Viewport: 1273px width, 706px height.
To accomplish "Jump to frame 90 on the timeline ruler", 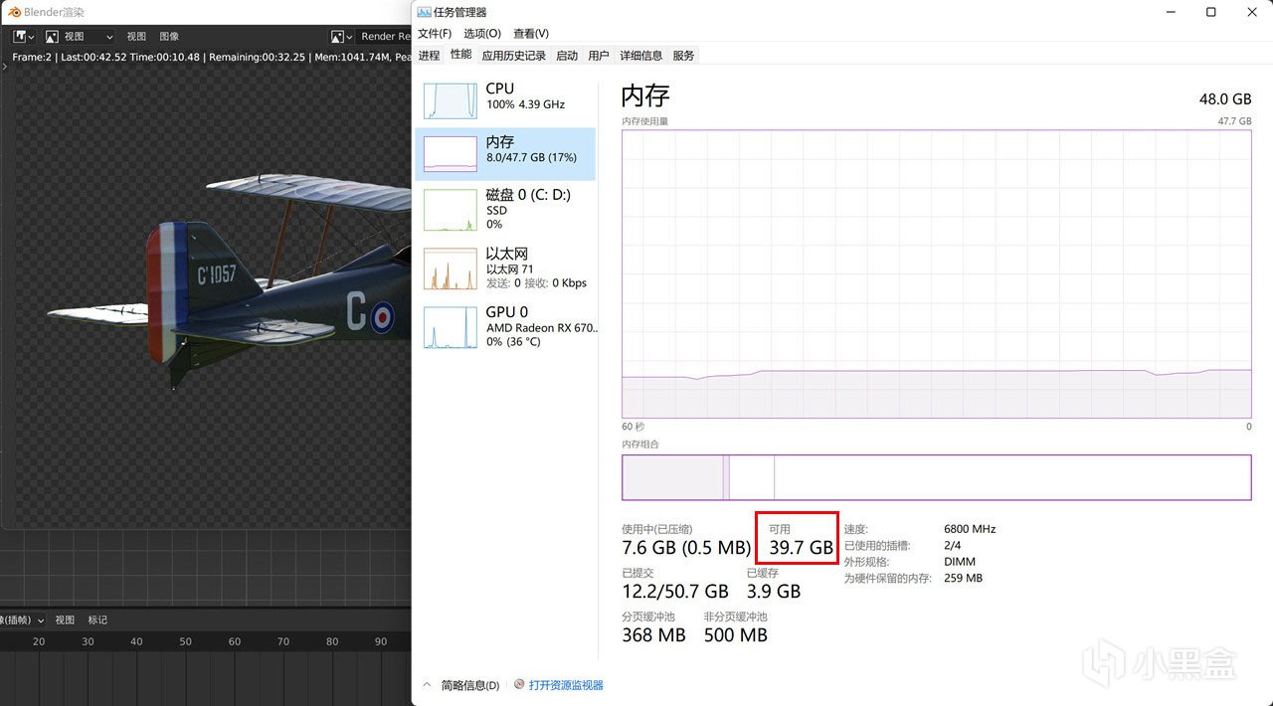I will coord(380,641).
